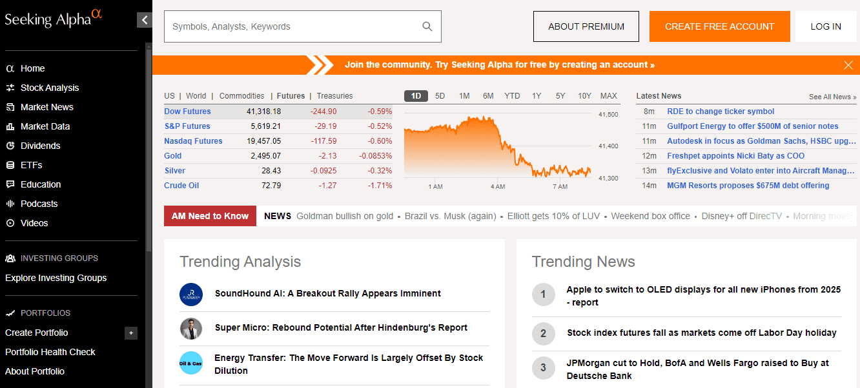The width and height of the screenshot is (860, 388).
Task: Collapse the sidebar with the chevron button
Action: tap(145, 20)
